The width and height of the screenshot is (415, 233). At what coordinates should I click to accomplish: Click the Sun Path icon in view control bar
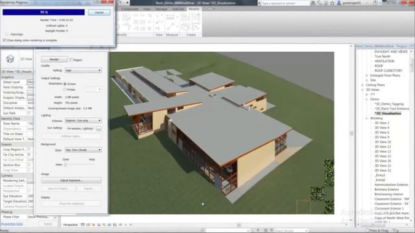(x=93, y=225)
